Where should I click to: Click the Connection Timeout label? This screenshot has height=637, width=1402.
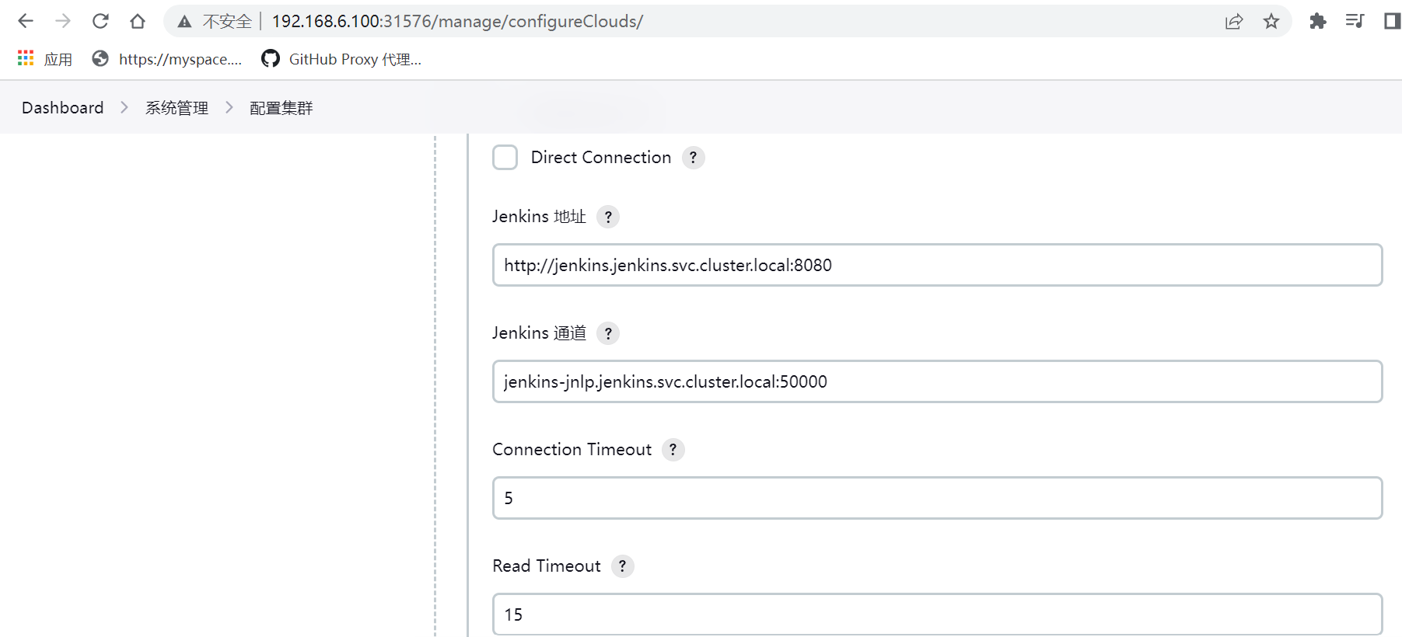pyautogui.click(x=572, y=450)
